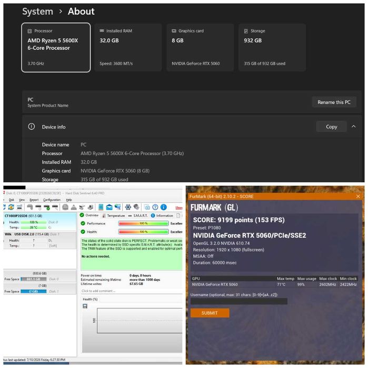Click the save floppy icon under Health (%)
Image resolution: width=368 pixels, height=368 pixels.
pos(85,306)
